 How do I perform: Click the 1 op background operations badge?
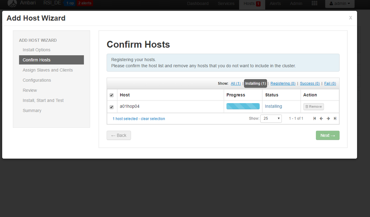pos(70,3)
